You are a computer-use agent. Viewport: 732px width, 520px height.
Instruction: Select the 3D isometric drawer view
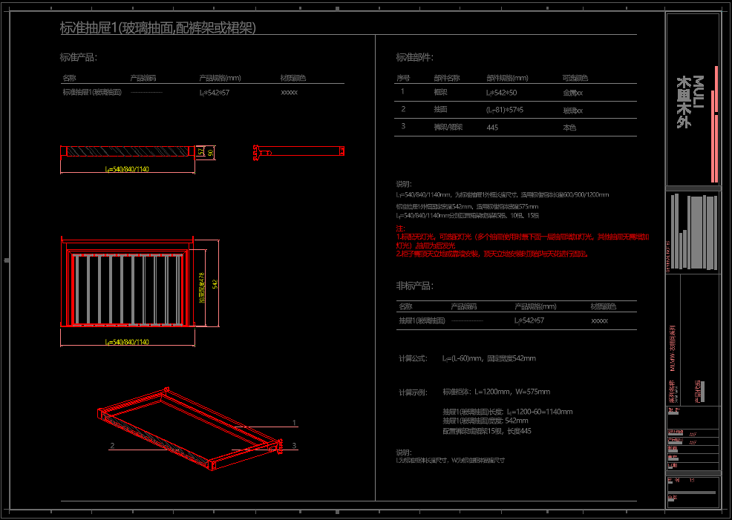[x=189, y=429]
